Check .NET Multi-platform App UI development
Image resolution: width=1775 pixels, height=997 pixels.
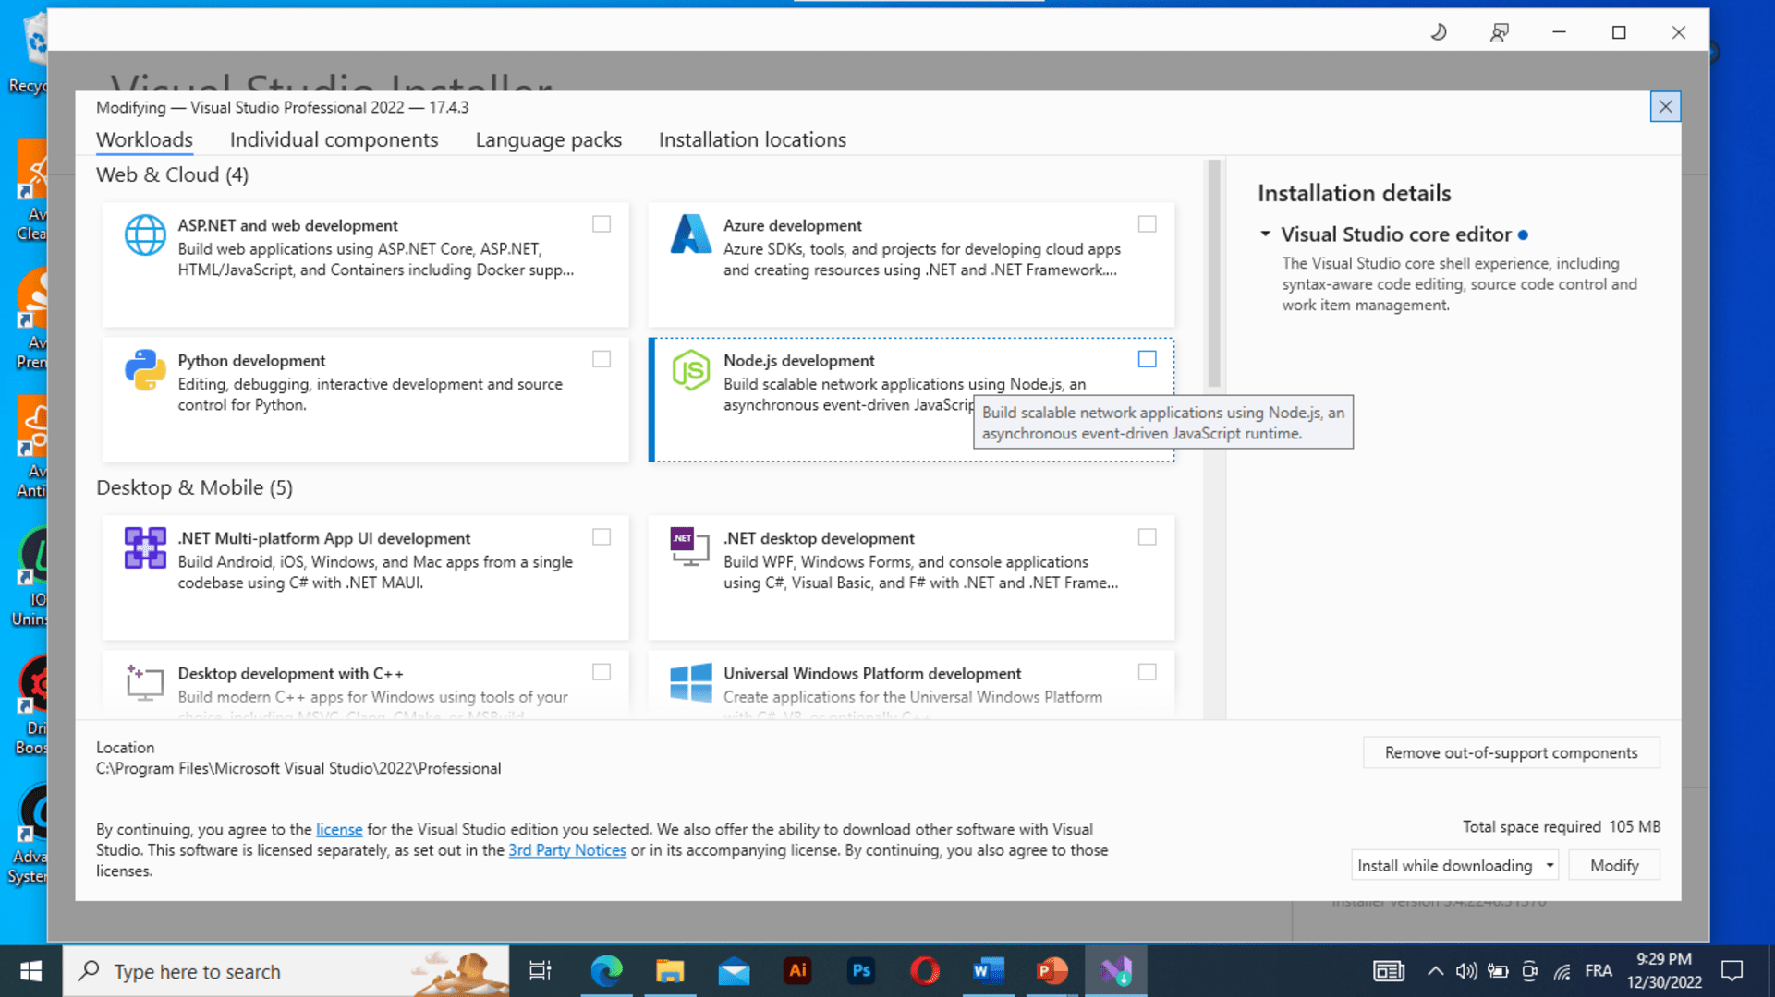(x=602, y=537)
